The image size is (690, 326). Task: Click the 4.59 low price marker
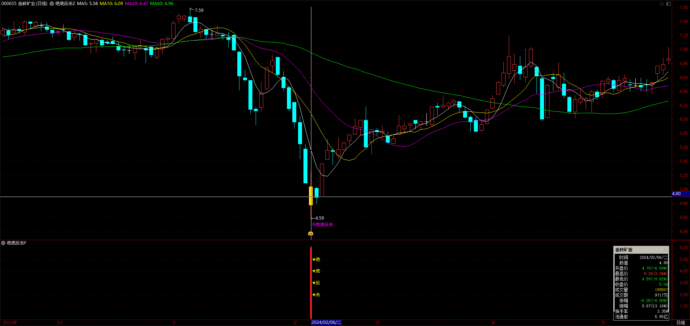pos(319,218)
